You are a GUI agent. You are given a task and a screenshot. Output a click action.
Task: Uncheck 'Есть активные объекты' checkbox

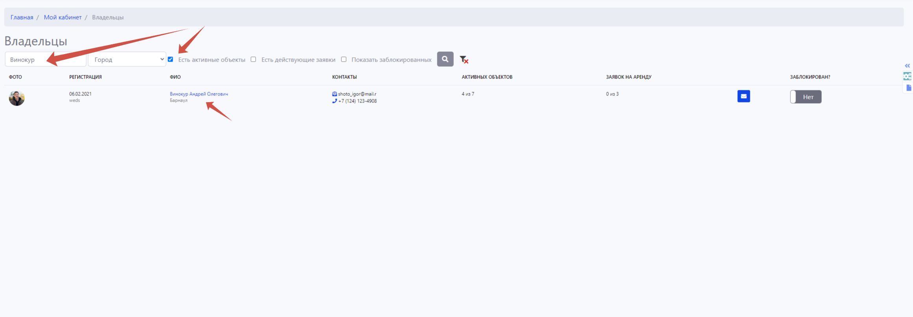[x=170, y=59]
